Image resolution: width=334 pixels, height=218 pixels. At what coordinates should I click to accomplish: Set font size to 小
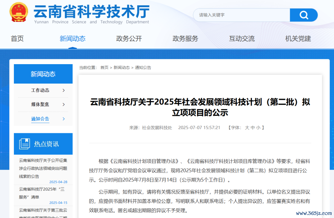pos(258,128)
